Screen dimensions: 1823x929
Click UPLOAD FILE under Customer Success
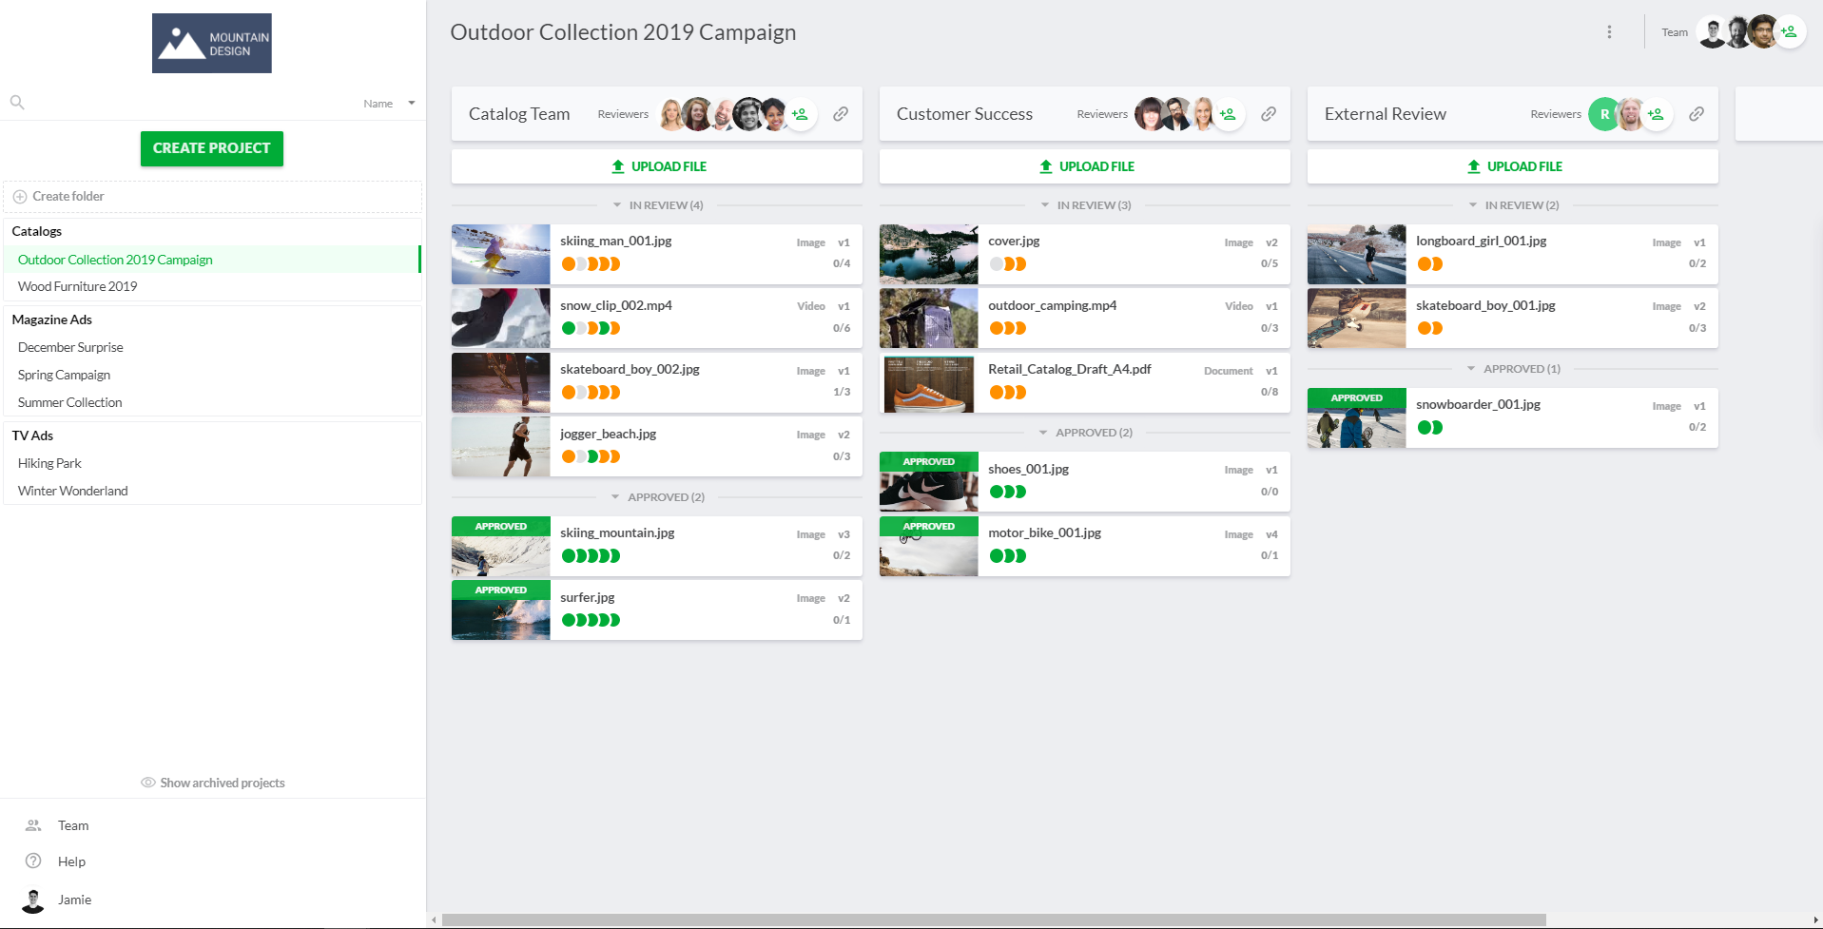point(1085,166)
